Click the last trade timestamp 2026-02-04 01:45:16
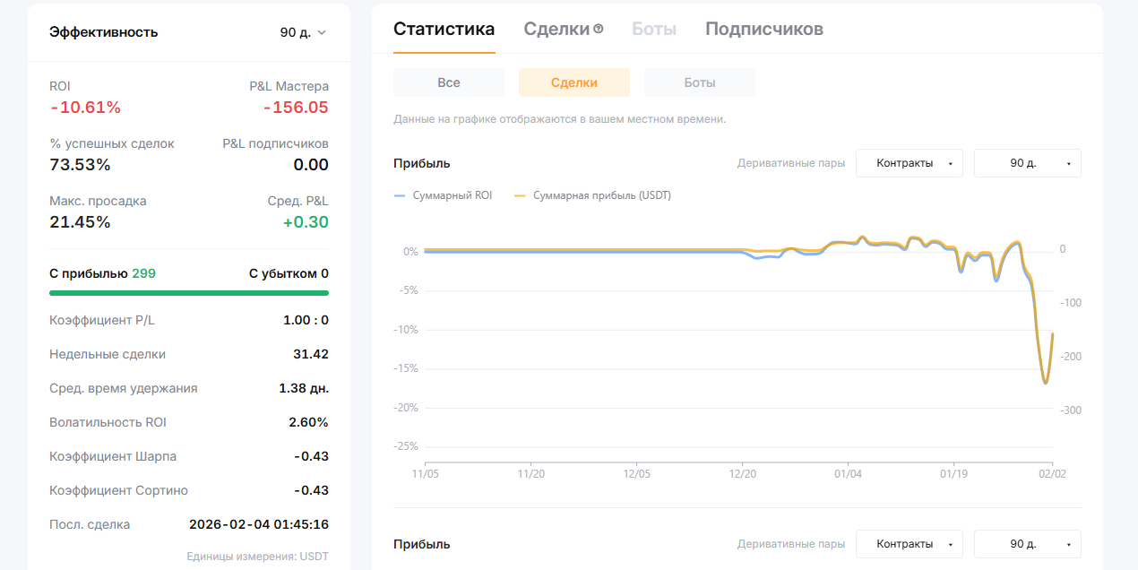 (258, 524)
